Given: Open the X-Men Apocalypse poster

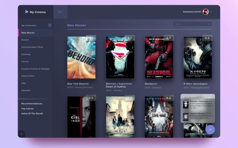Looking at the screenshot, I should (x=198, y=57).
